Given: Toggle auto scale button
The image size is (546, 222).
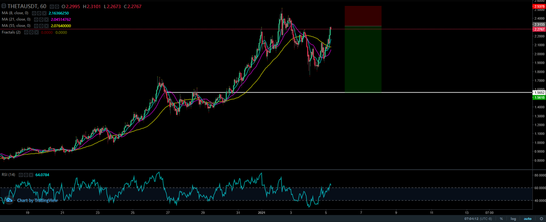Looking at the screenshot, I should coord(528,219).
